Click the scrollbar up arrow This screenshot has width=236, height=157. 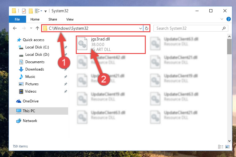[229, 36]
